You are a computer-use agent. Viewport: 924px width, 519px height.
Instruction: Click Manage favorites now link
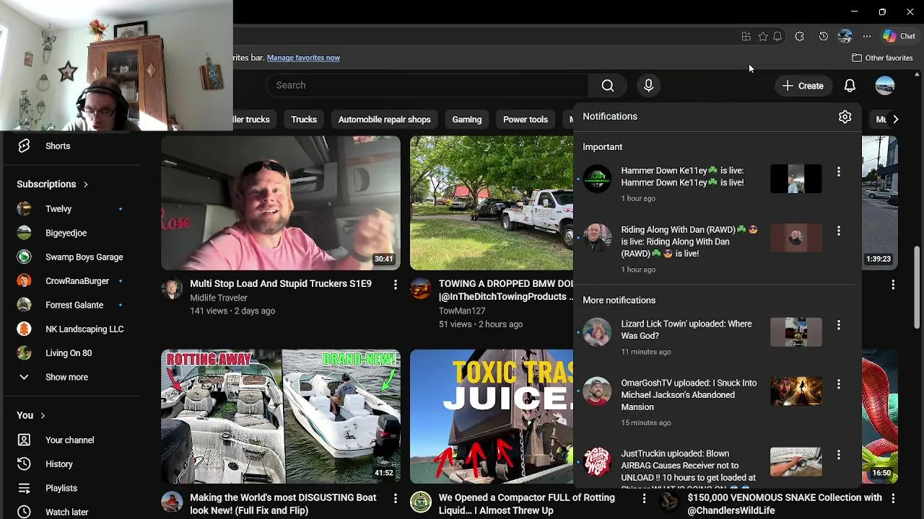point(303,58)
